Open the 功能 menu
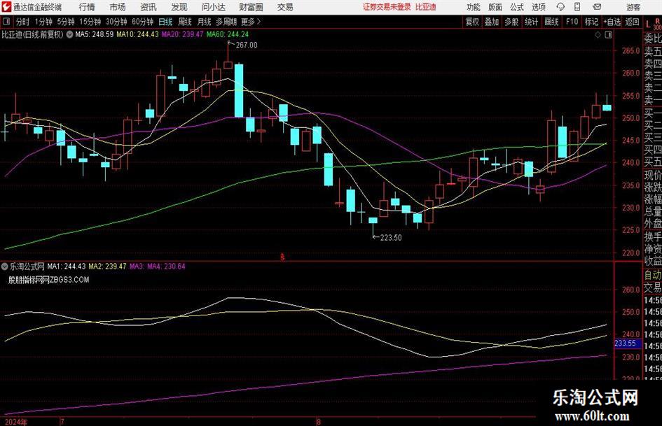The image size is (662, 426). pos(474,7)
